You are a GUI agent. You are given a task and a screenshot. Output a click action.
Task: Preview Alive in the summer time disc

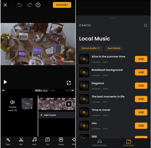click(x=84, y=59)
